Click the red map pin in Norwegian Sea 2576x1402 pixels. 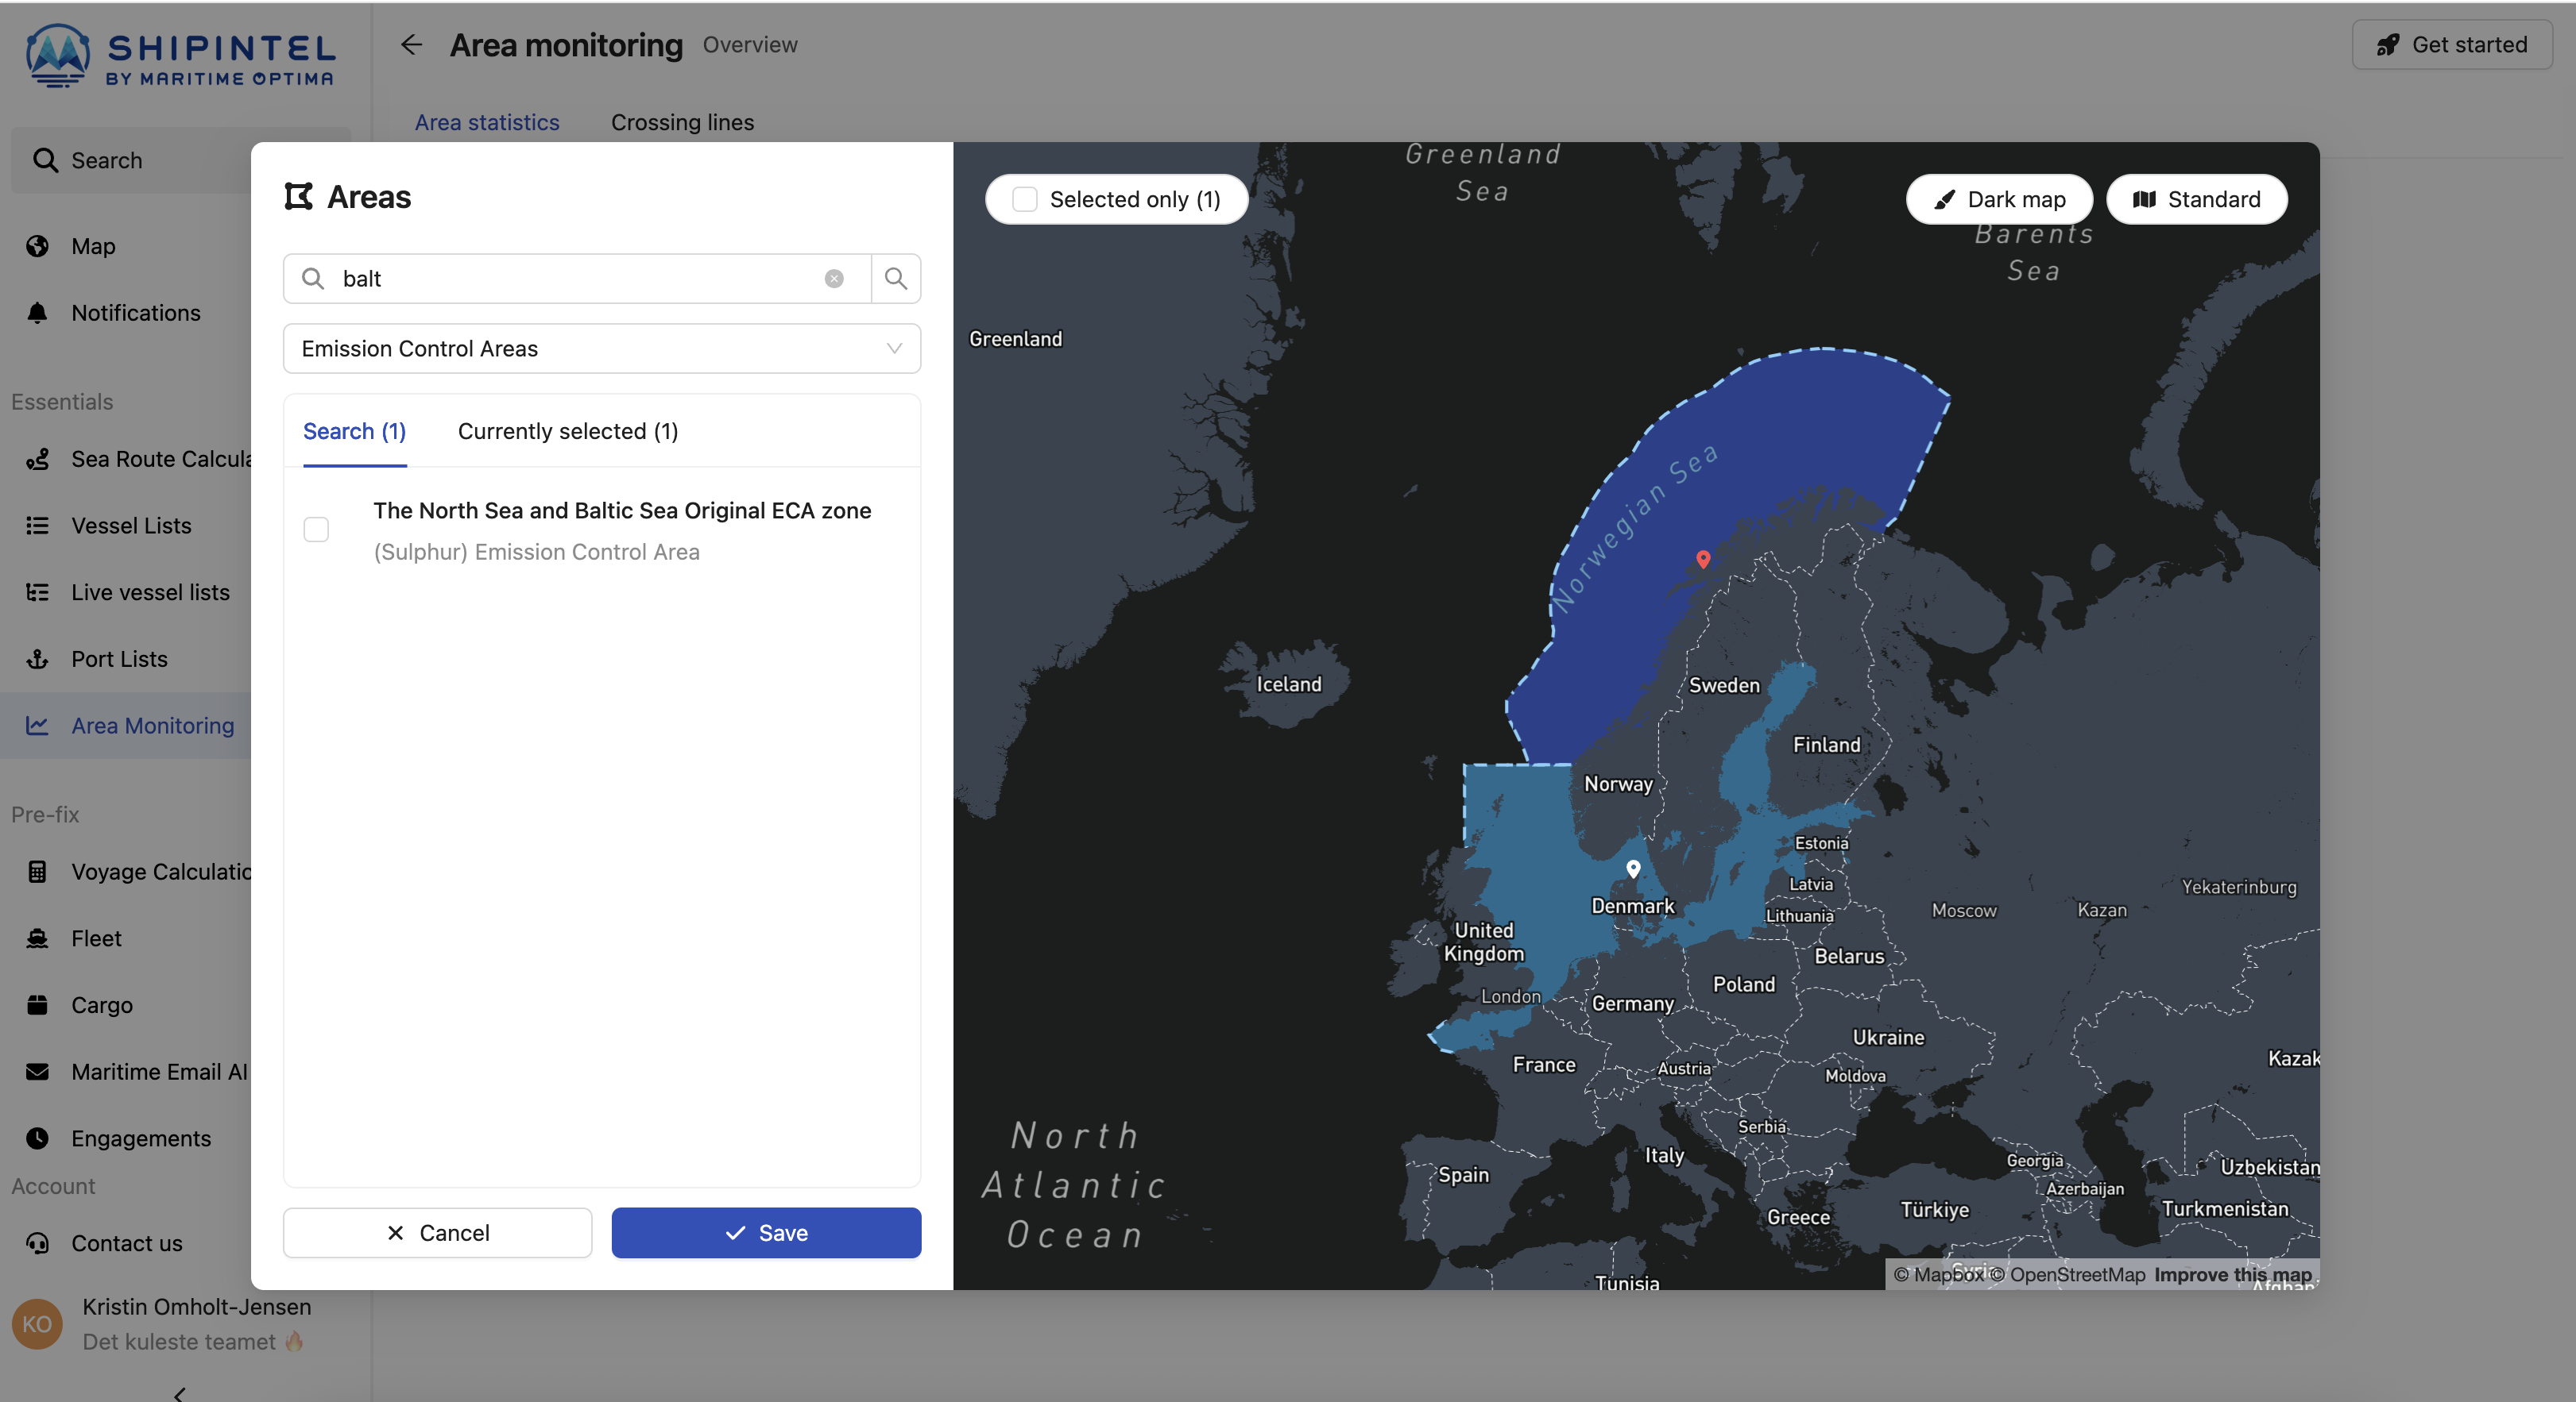click(x=1702, y=559)
